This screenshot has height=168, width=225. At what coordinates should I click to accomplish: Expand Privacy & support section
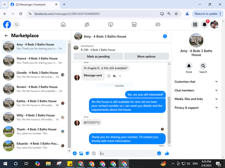[196, 108]
